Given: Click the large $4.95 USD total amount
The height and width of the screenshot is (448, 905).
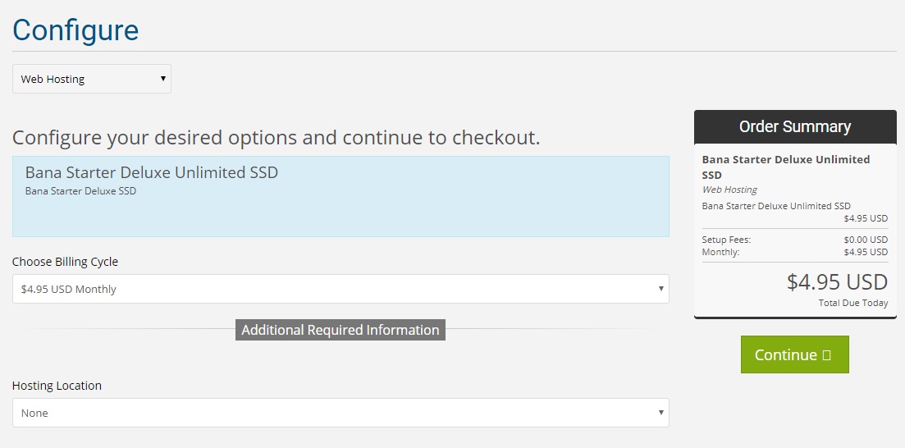Looking at the screenshot, I should point(838,281).
